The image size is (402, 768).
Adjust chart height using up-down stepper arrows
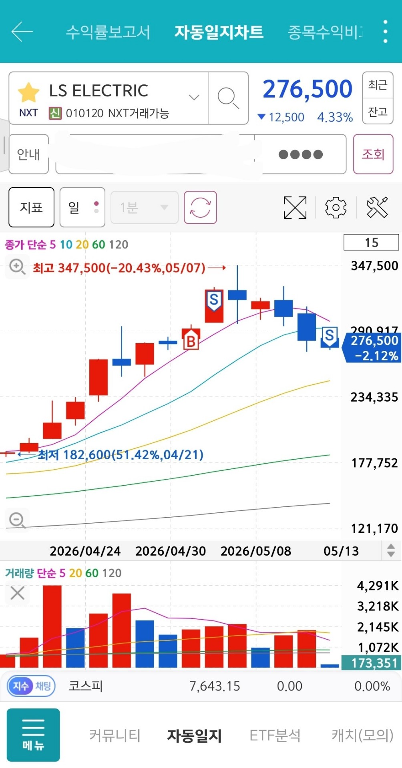coord(391,550)
